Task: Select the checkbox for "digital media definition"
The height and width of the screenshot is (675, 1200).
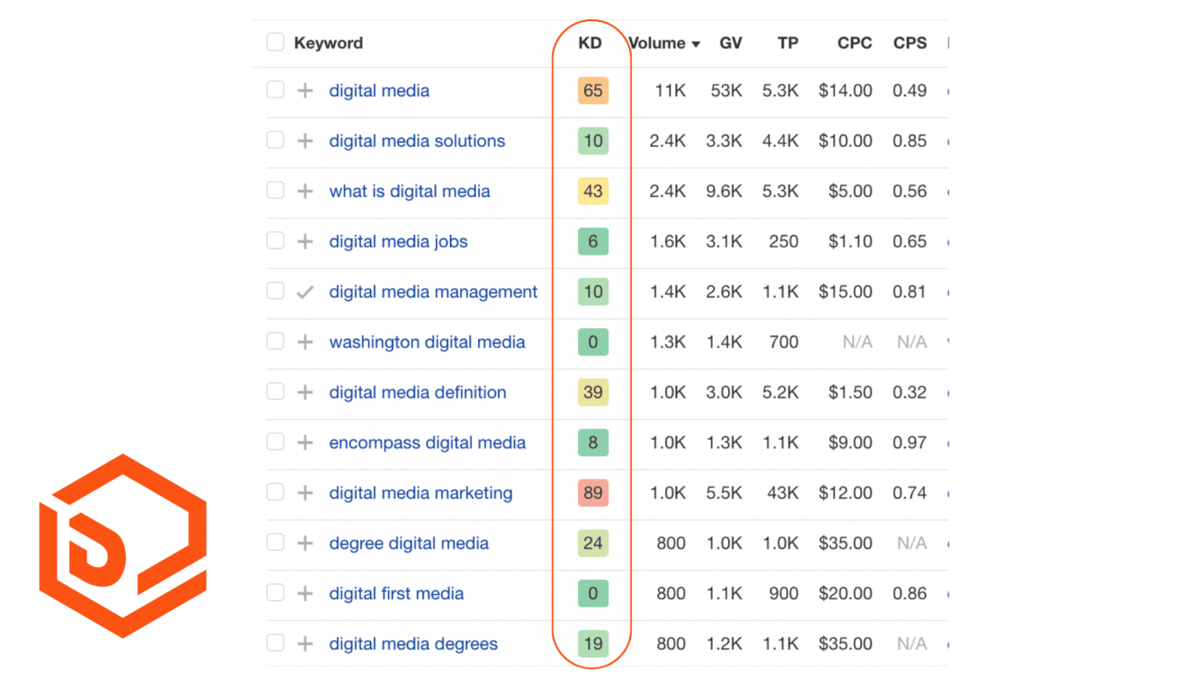Action: point(275,392)
